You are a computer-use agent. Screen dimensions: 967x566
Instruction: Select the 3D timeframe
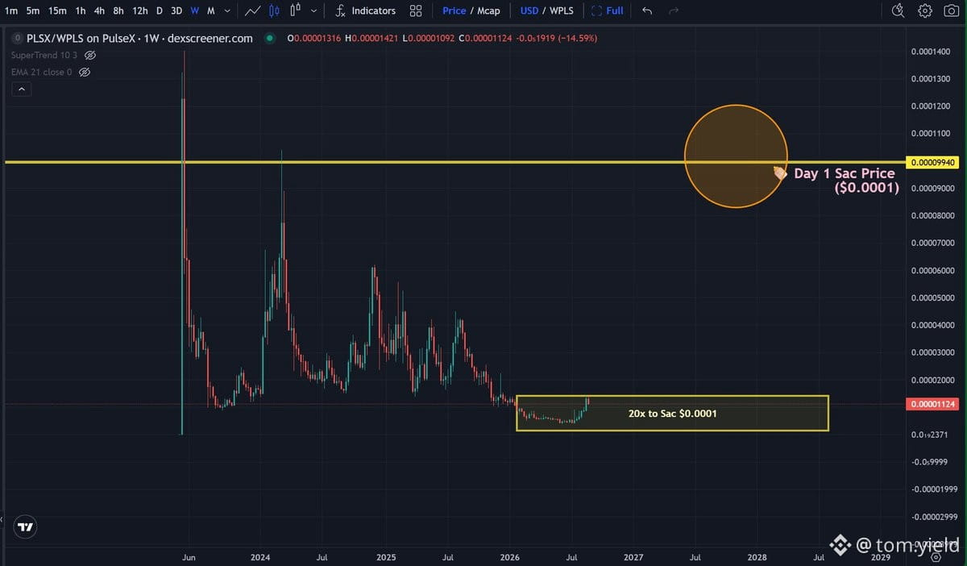(176, 10)
